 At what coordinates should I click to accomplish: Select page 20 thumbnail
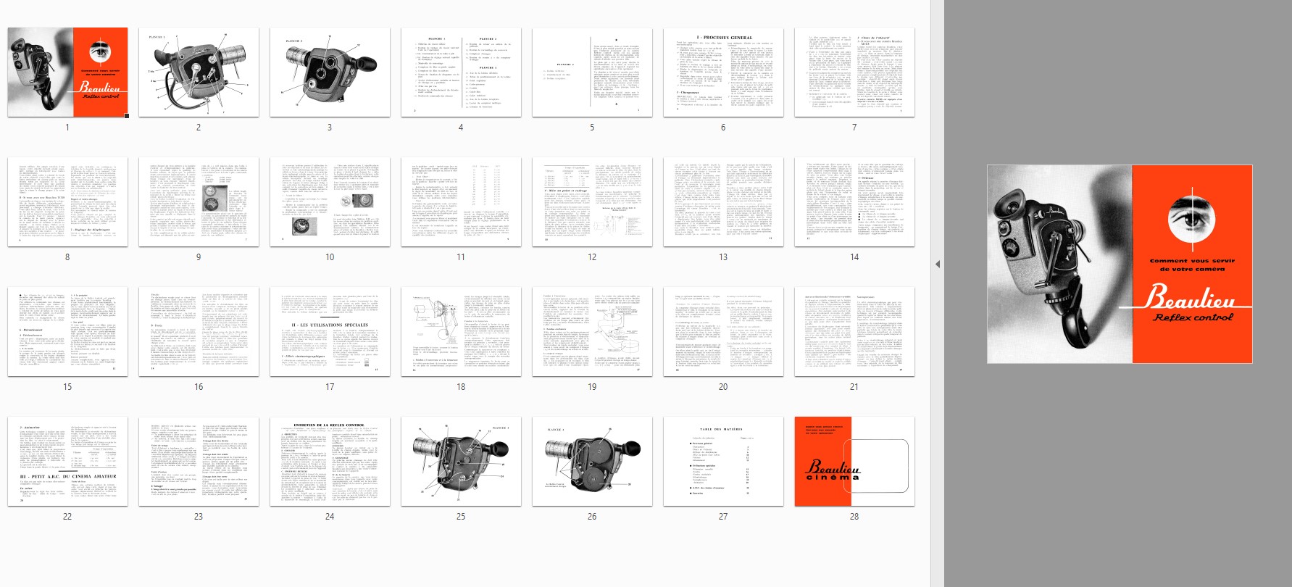pyautogui.click(x=723, y=332)
